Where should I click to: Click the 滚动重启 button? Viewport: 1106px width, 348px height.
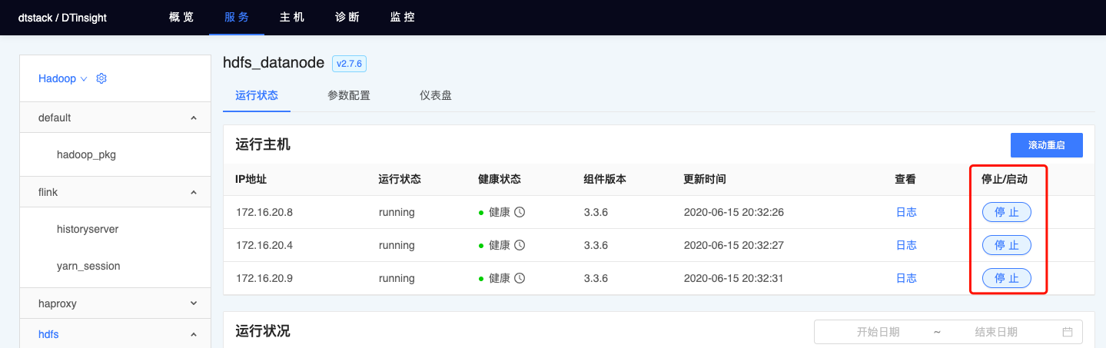(1046, 145)
